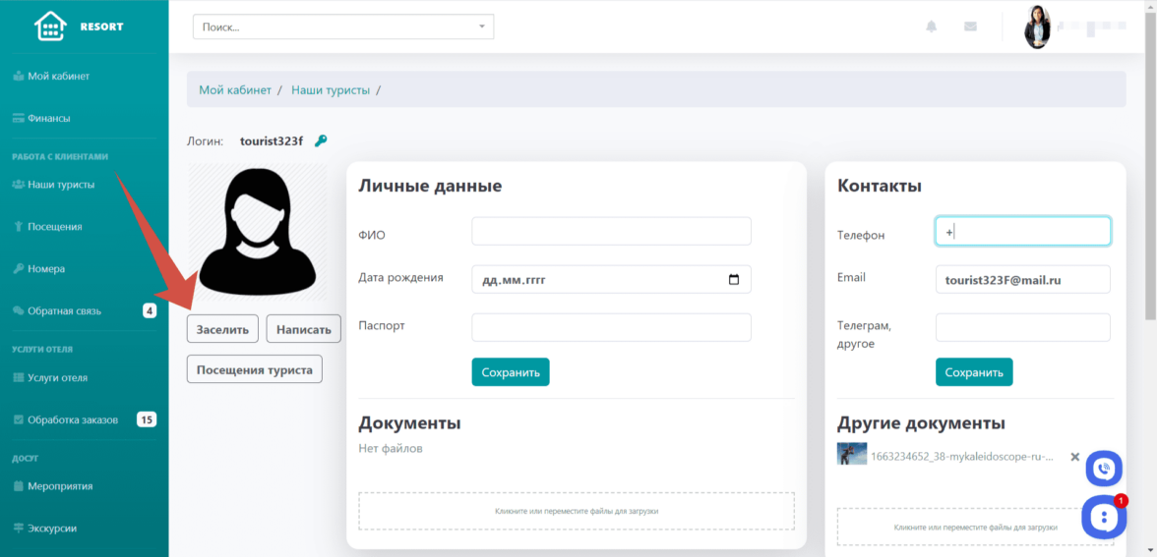Viewport: 1157px width, 557px height.
Task: Focus the Email field with tourist323F@mail.ru
Action: pos(1023,280)
